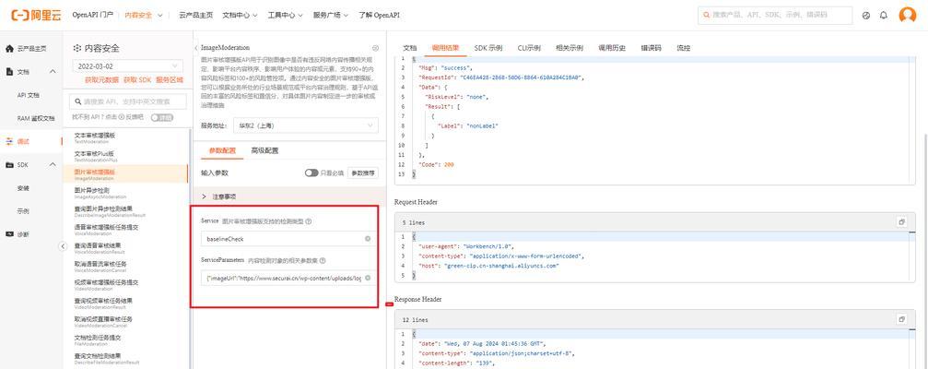Toggle the switch beside 找不到 API feedback
Image resolution: width=928 pixels, height=369 pixels.
pos(161,117)
